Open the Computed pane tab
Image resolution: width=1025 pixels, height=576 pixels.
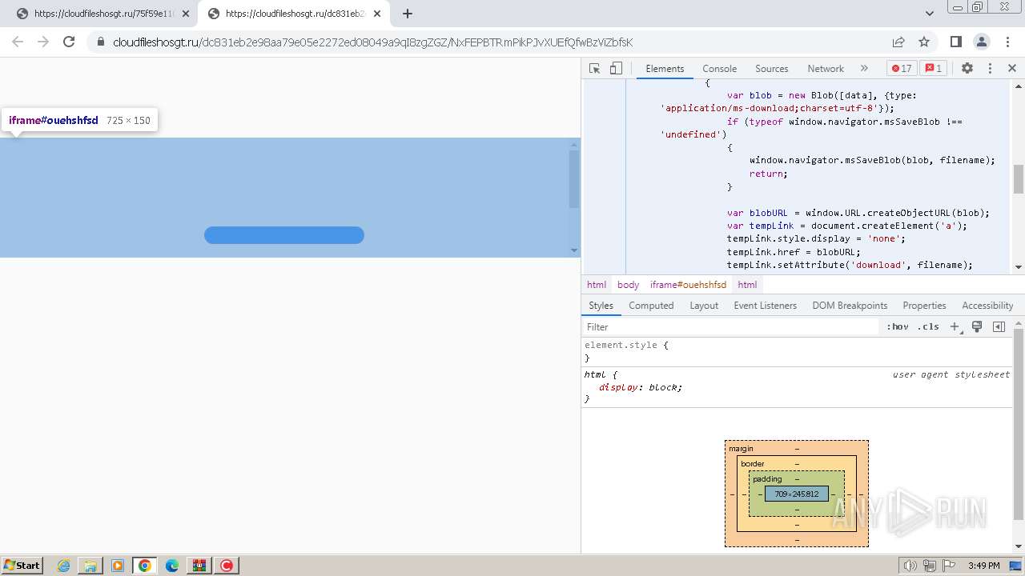(x=651, y=306)
